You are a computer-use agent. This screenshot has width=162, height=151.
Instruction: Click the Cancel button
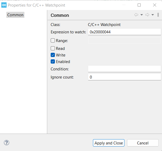click(143, 143)
